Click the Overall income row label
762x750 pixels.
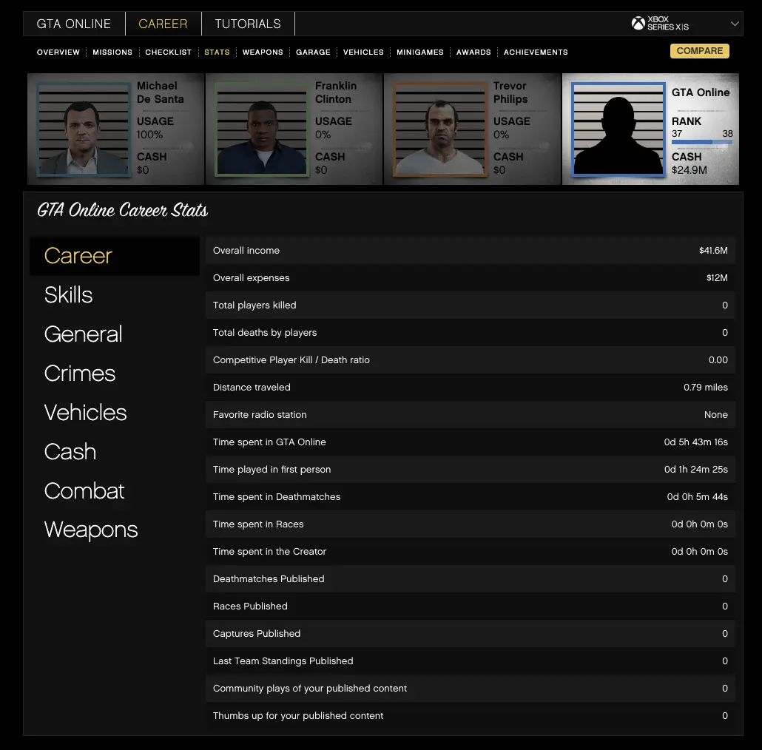click(246, 251)
